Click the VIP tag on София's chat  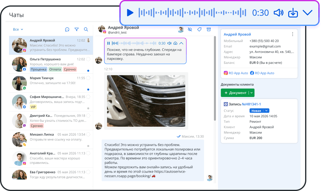pyautogui.click(x=33, y=107)
